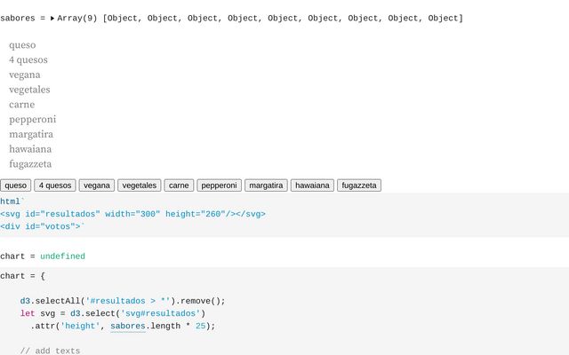Click the 'sabores =' cell output name
The height and width of the screenshot is (355, 569).
[20, 18]
